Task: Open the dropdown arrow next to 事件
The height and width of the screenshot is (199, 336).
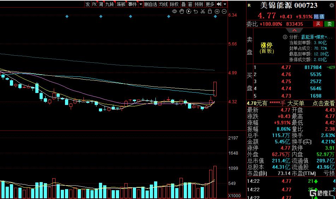Action: tap(141, 4)
